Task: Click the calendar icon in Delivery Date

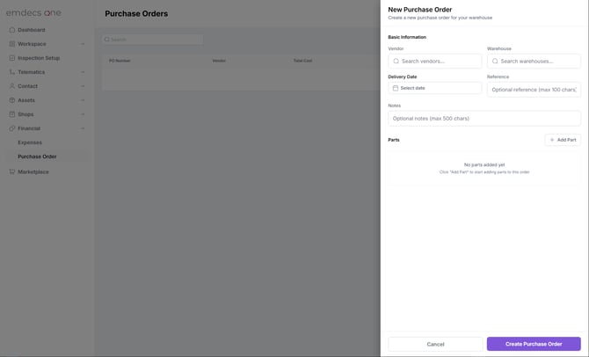Action: click(396, 88)
